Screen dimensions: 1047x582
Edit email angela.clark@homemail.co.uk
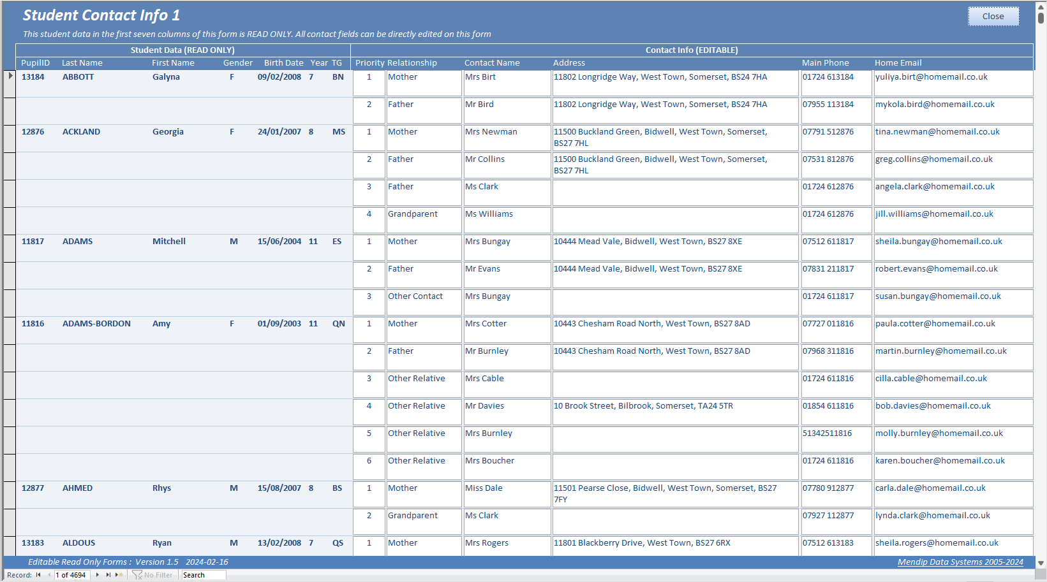pyautogui.click(x=953, y=193)
